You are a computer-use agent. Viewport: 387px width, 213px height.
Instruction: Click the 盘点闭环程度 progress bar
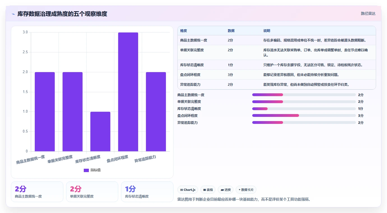point(304,115)
